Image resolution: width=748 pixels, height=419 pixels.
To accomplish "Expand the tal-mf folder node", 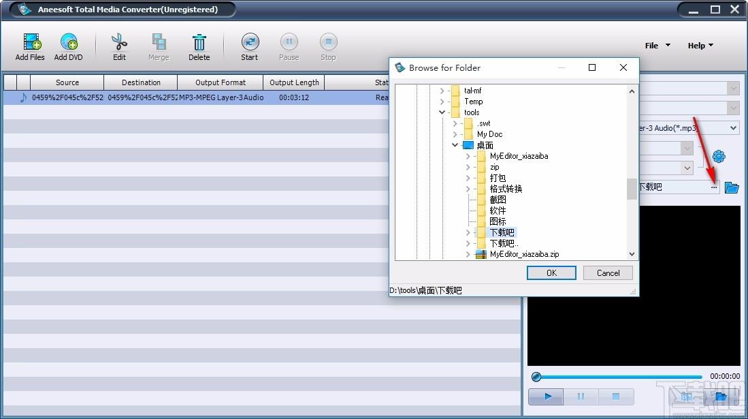I will [x=442, y=91].
